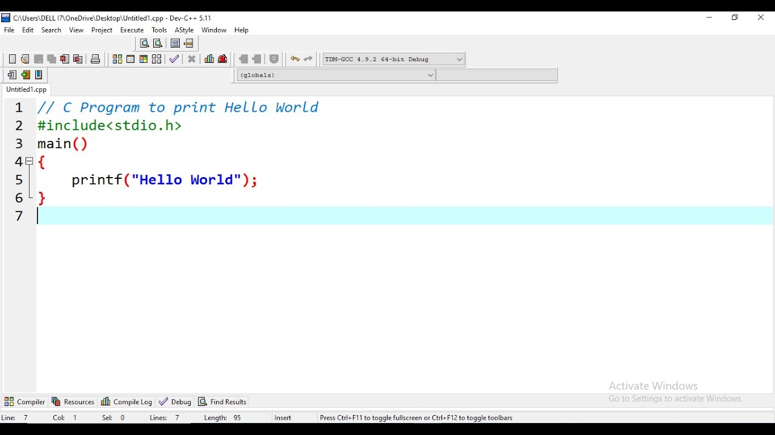The height and width of the screenshot is (435, 775).
Task: Click the 'main()' code line
Action: pos(63,144)
